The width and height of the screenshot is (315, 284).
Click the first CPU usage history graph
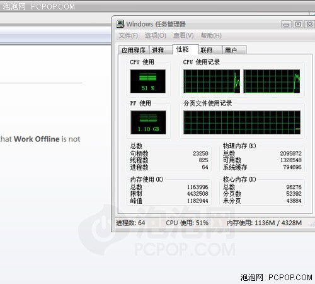[212, 81]
